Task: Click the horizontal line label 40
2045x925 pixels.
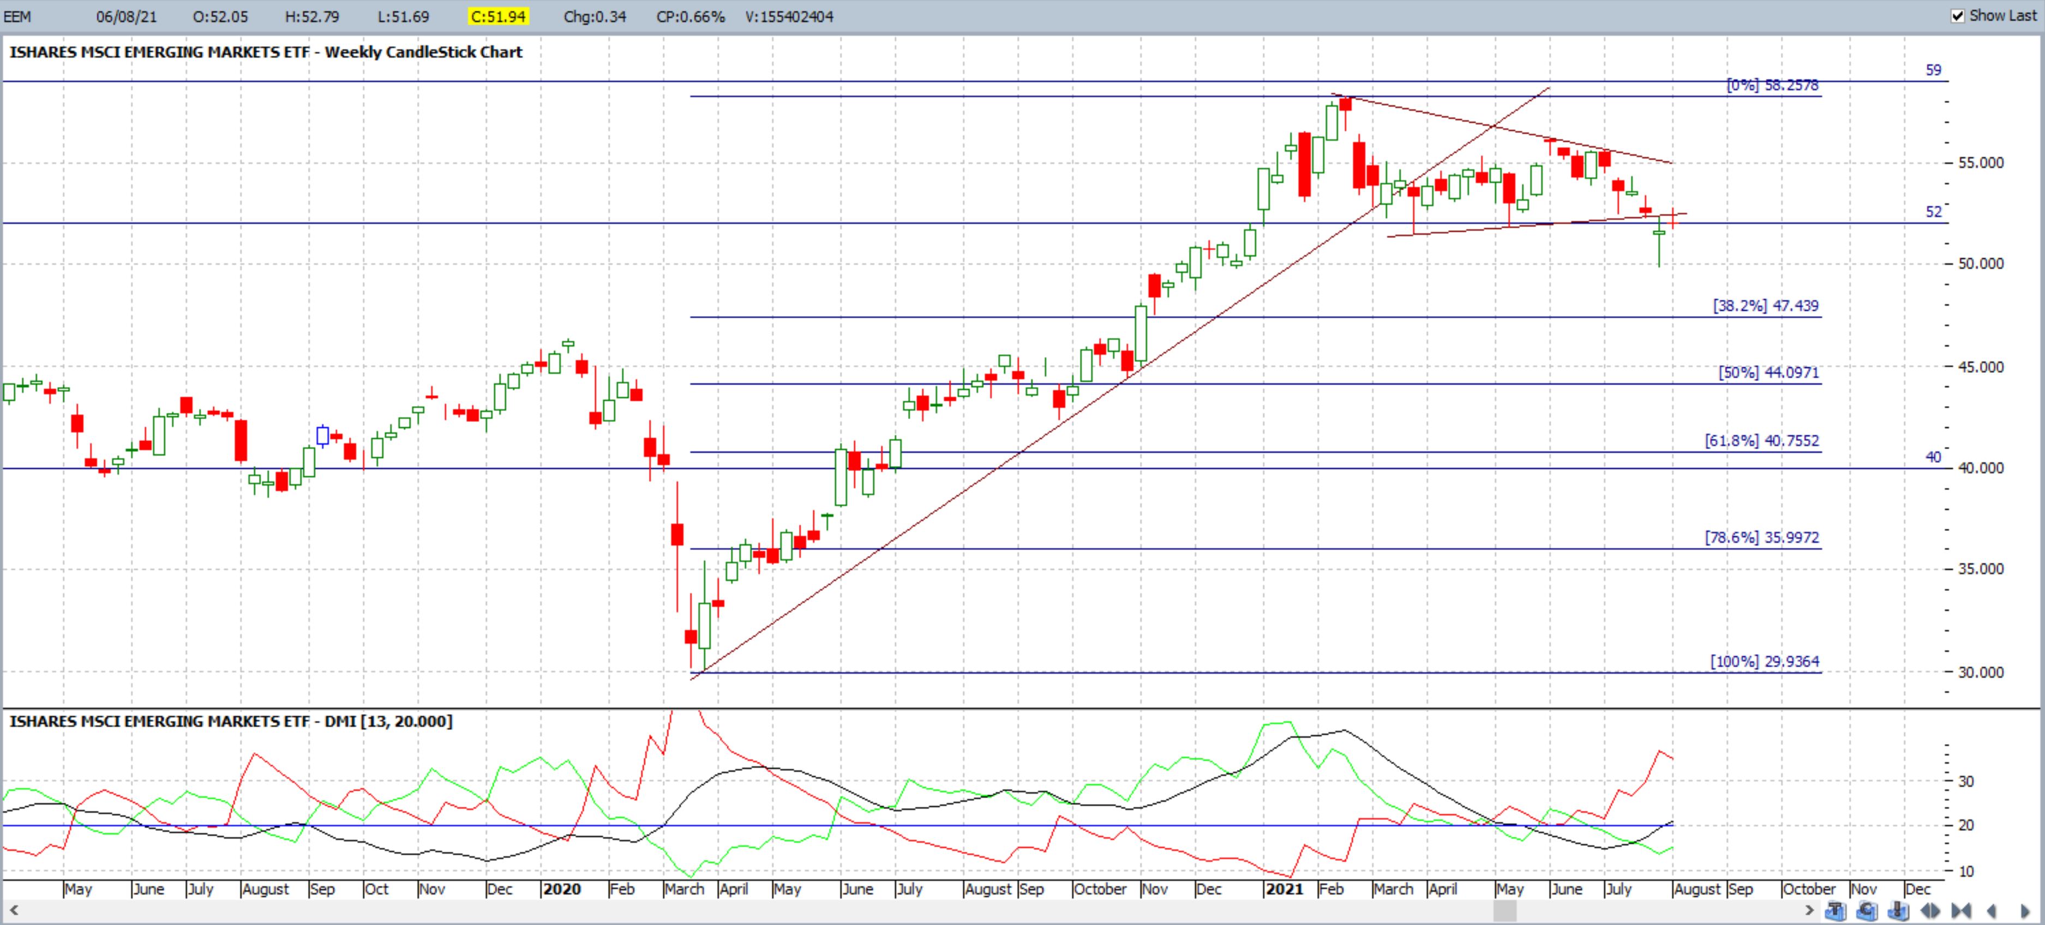Action: click(x=1933, y=457)
